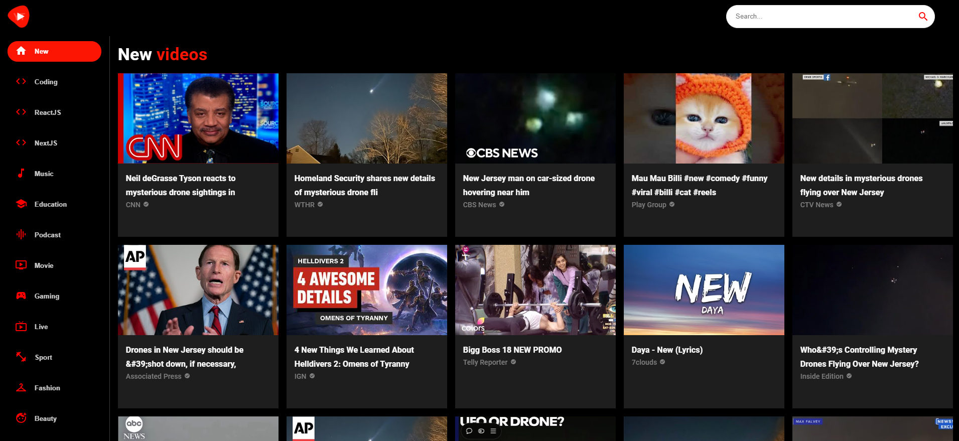Image resolution: width=959 pixels, height=441 pixels.
Task: Click the code brackets icon beside NextJS
Action: pyautogui.click(x=21, y=143)
